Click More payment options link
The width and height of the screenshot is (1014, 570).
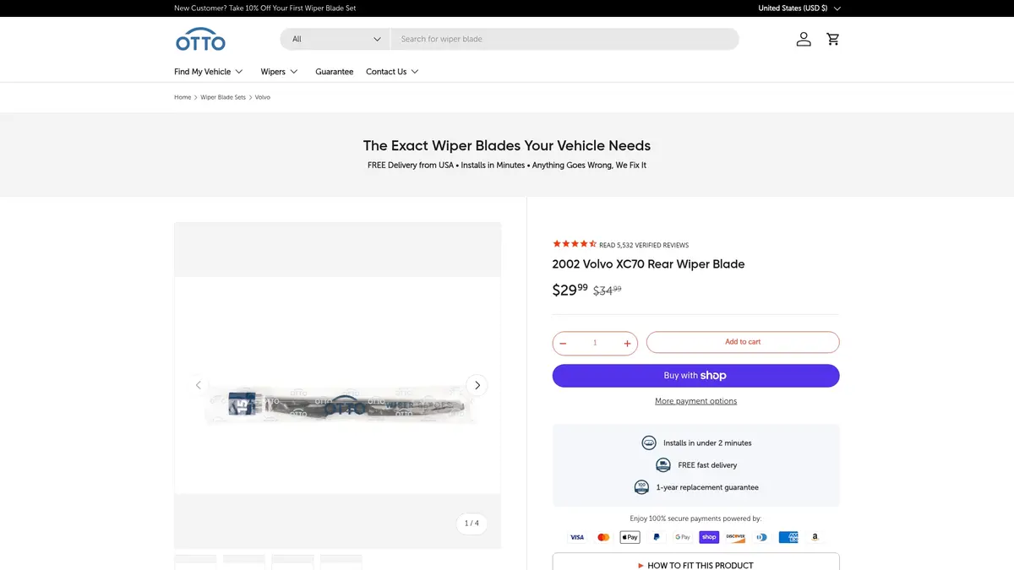[695, 401]
